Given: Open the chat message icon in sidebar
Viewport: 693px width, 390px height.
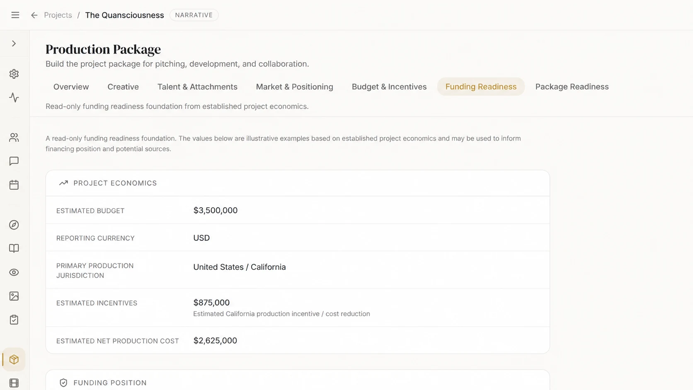Looking at the screenshot, I should click(14, 161).
